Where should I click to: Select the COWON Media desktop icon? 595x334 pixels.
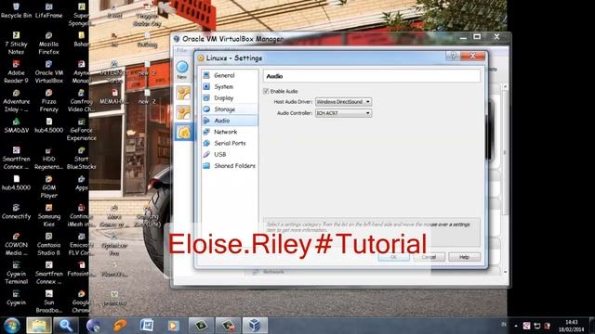16,245
